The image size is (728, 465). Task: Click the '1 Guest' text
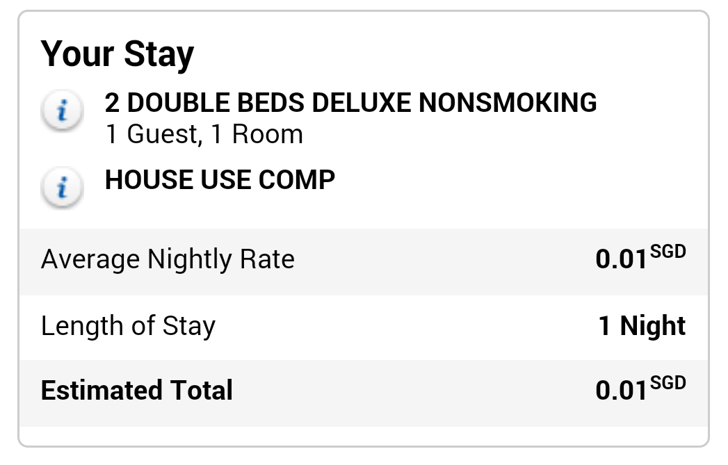tap(153, 134)
